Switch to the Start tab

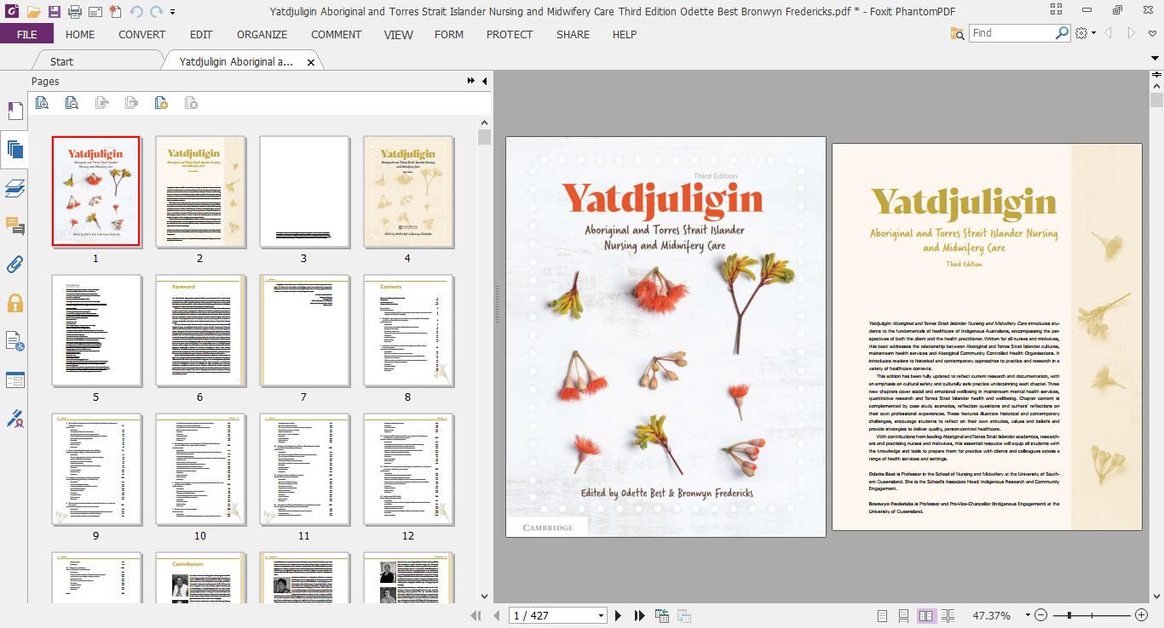point(62,61)
